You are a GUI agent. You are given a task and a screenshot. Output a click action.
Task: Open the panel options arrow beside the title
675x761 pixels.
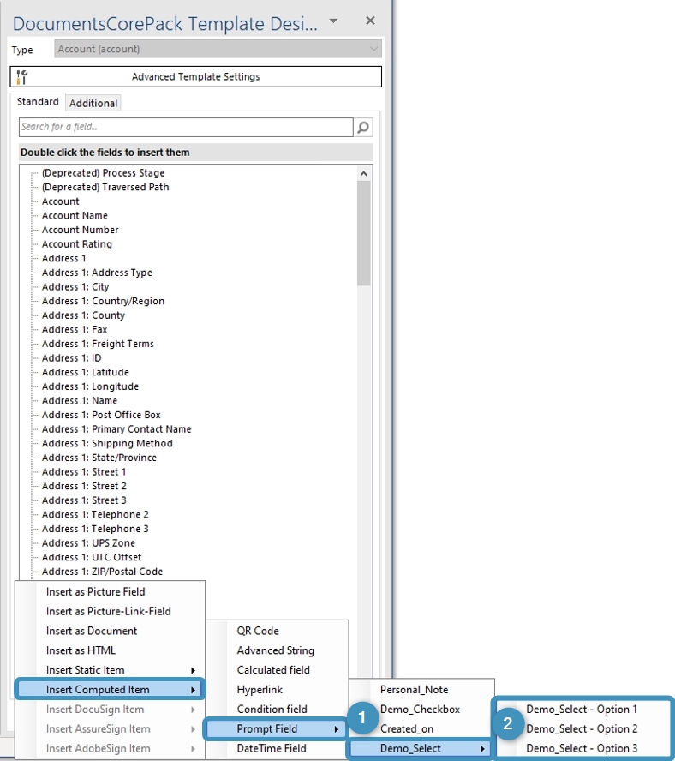[333, 21]
